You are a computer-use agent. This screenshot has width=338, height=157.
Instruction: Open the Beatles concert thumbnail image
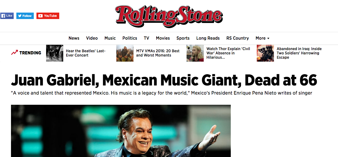[54, 53]
